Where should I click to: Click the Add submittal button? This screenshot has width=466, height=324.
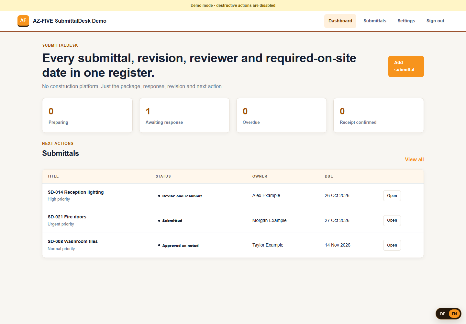click(x=406, y=66)
